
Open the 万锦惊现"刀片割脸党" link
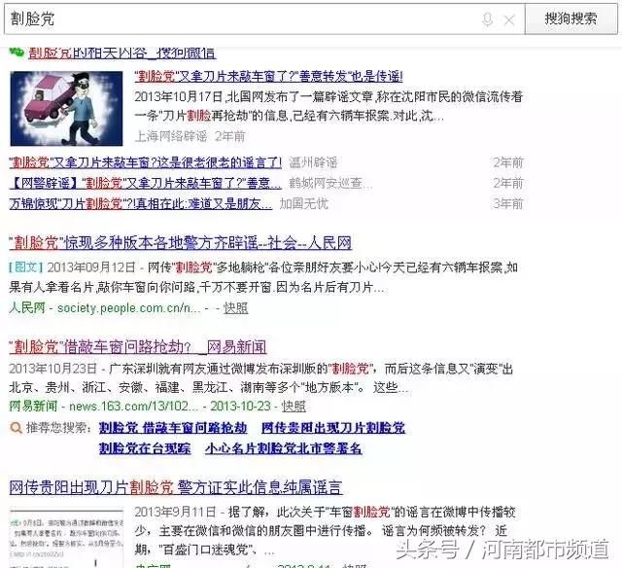(141, 203)
